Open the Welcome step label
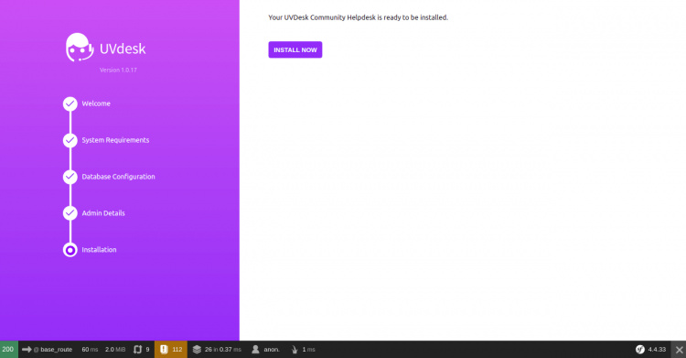Viewport: 686px width, 358px height. tap(96, 103)
